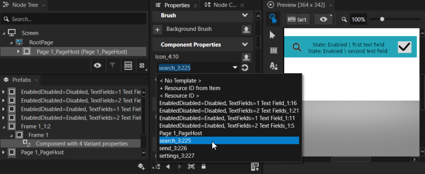The image size is (425, 174).
Task: Choose search_3:225 highlighted option in list
Action: click(229, 141)
